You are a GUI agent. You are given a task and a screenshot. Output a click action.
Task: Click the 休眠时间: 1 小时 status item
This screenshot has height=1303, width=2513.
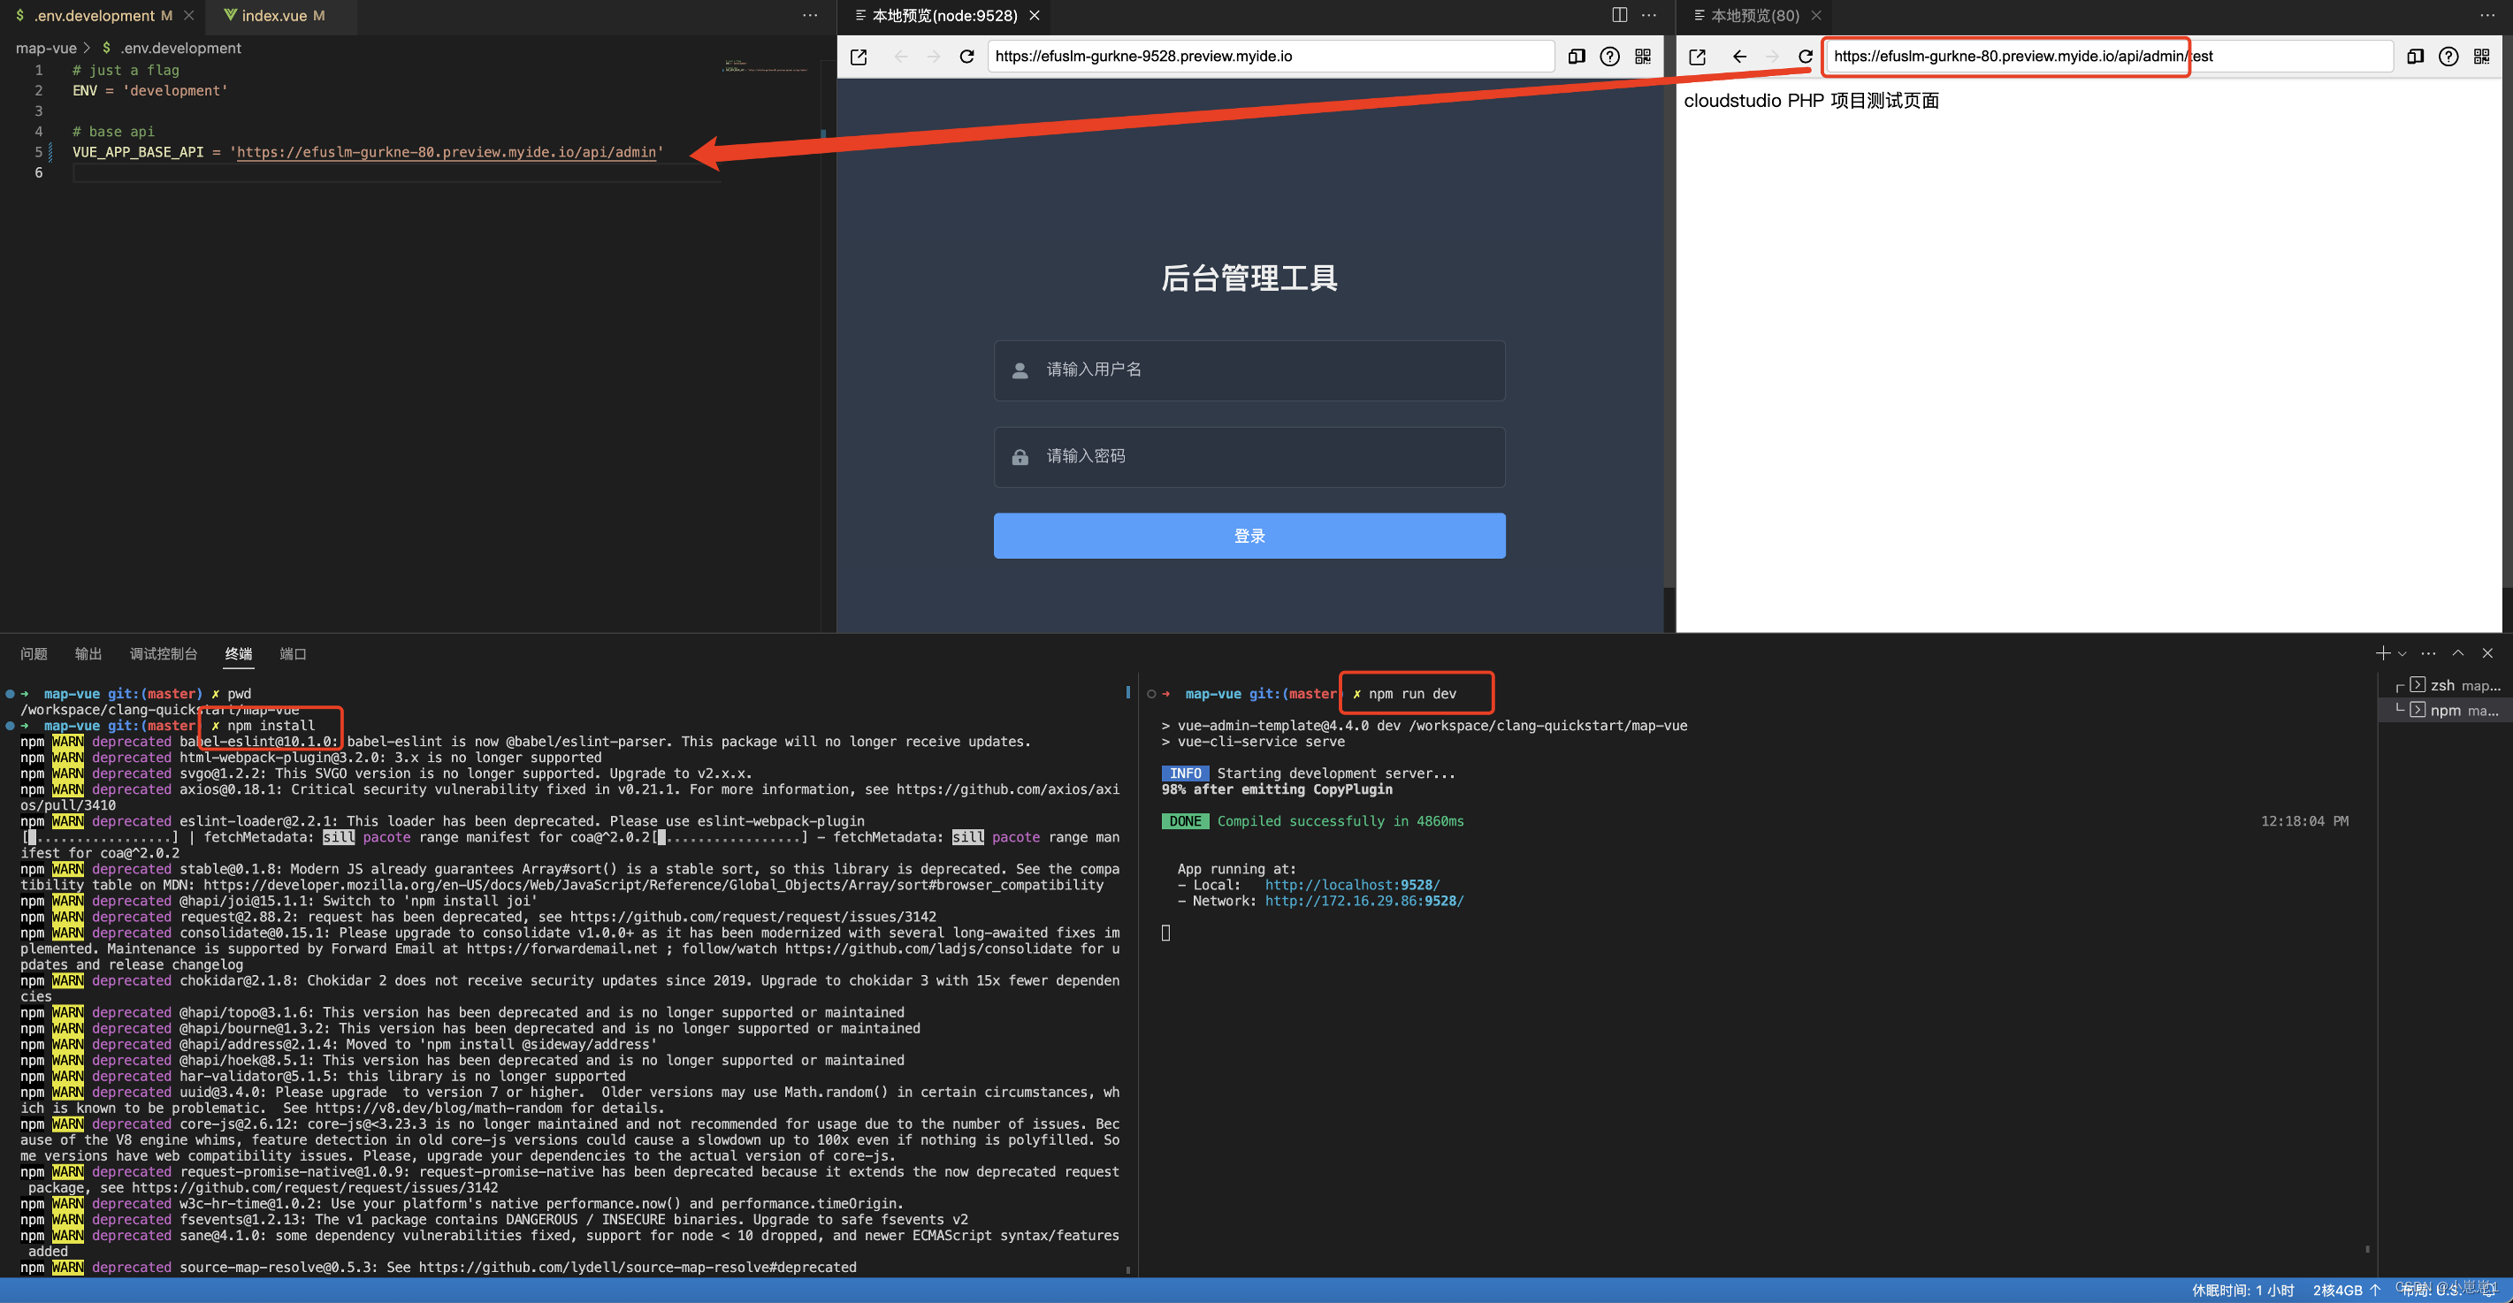pyautogui.click(x=2242, y=1291)
